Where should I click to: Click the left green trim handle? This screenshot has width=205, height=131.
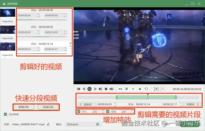pyautogui.click(x=117, y=97)
